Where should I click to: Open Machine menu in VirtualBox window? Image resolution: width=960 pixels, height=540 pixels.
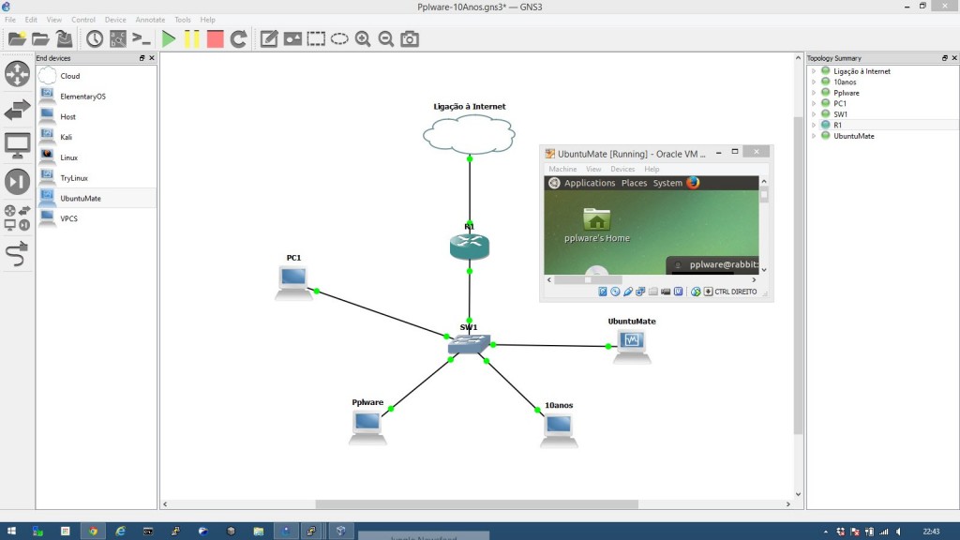pyautogui.click(x=562, y=169)
